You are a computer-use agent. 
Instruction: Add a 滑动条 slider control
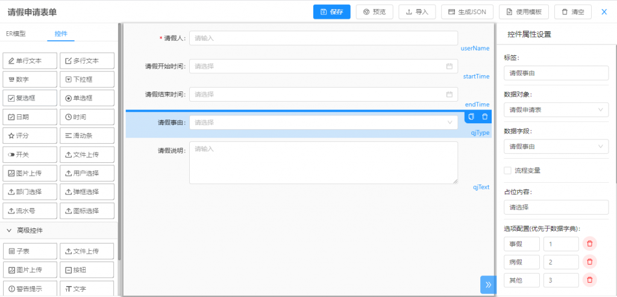(86, 136)
